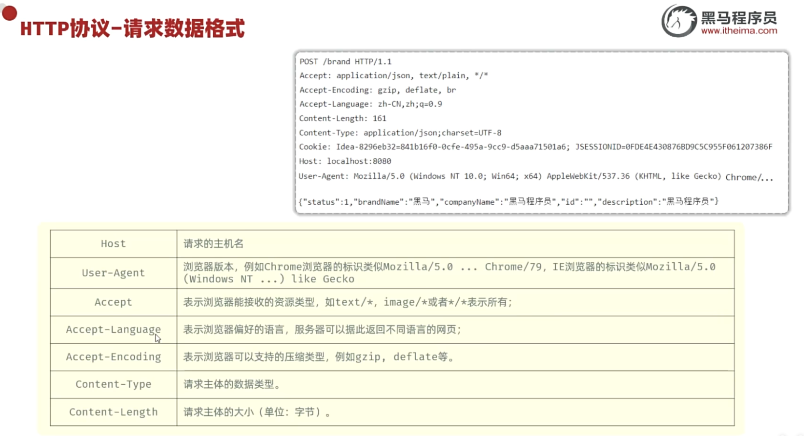Click the Accept-Language table cell
Viewport: 804px width, 436px height.
[113, 330]
